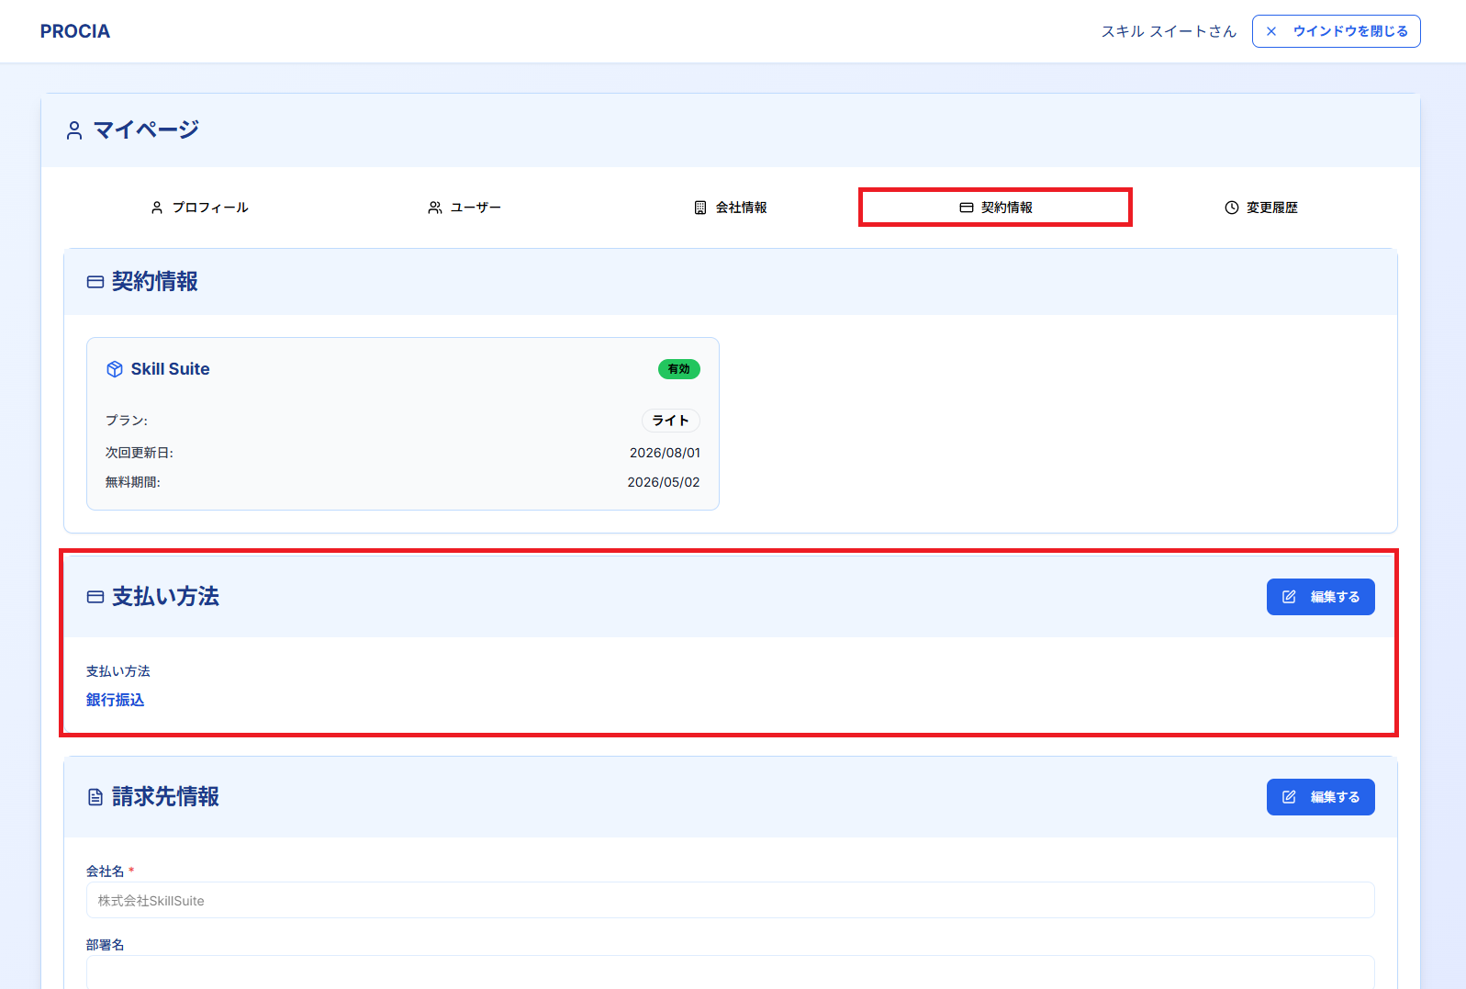
Task: Click the 無料期間 label
Action: click(x=133, y=482)
